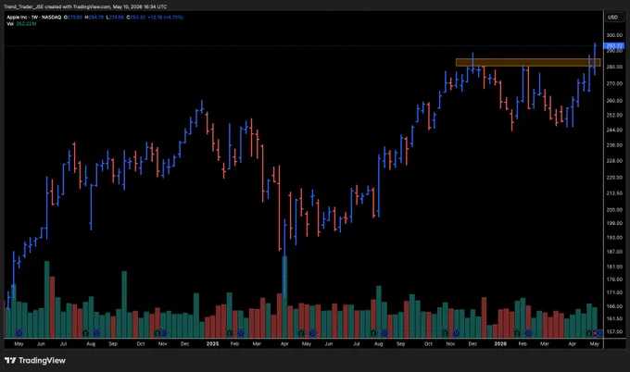Open the USD currency selector
This screenshot has height=372, width=630.
pyautogui.click(x=612, y=18)
